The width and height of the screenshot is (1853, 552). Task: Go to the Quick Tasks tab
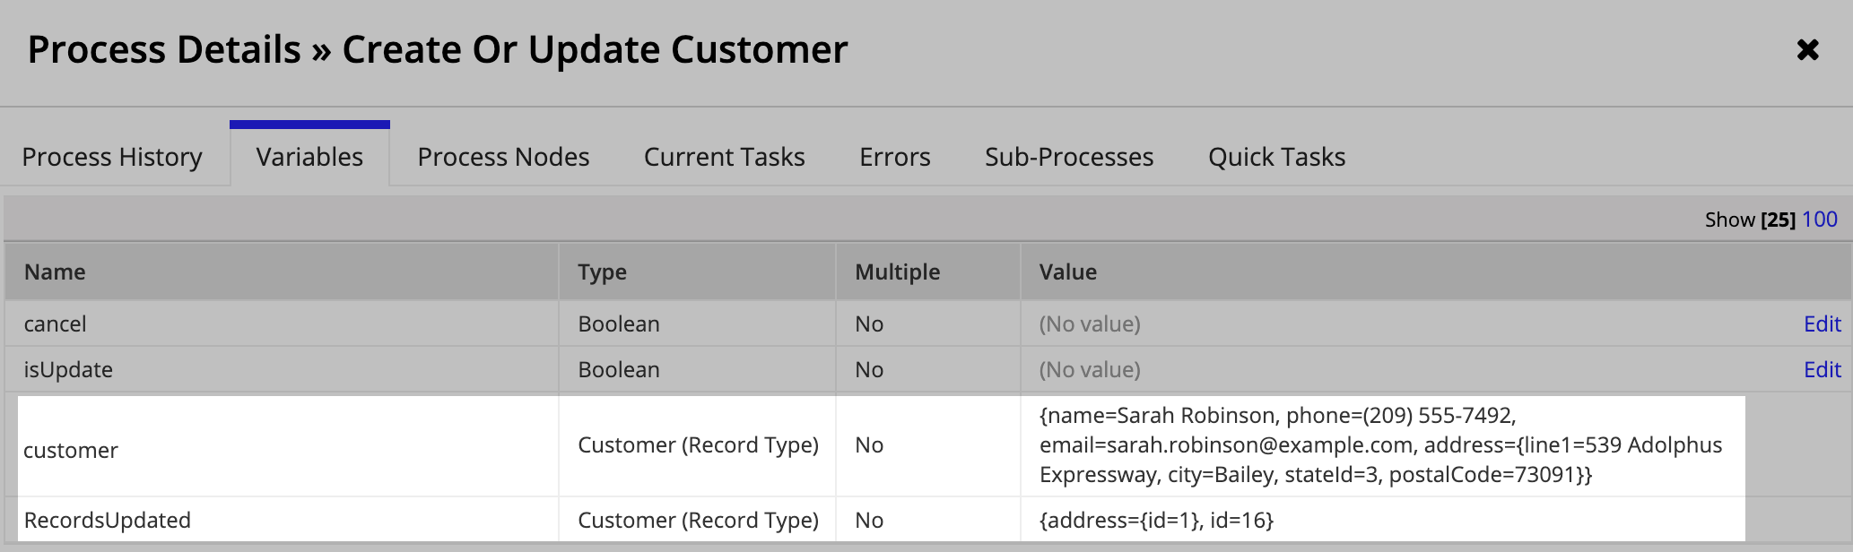(1276, 157)
